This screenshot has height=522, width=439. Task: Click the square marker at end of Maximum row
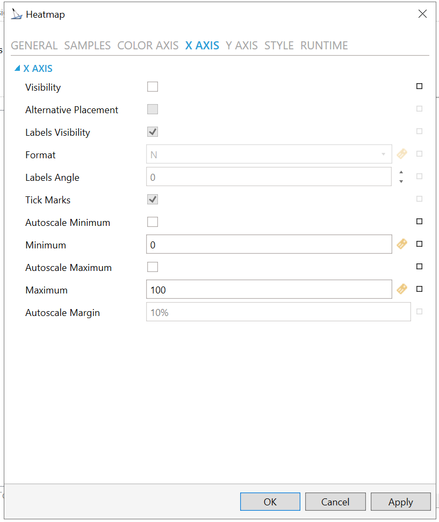[420, 289]
